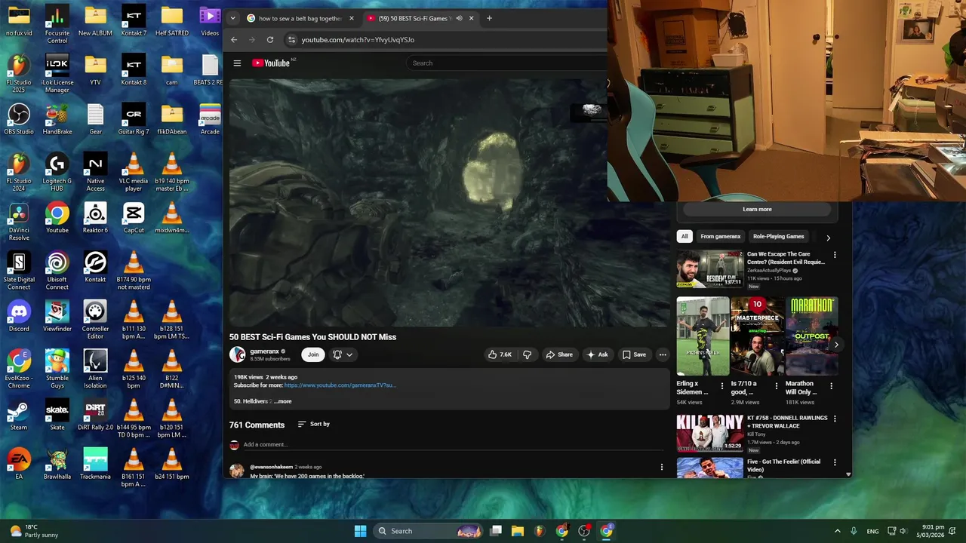966x543 pixels.
Task: Show next shorts with right arrow
Action: [835, 345]
